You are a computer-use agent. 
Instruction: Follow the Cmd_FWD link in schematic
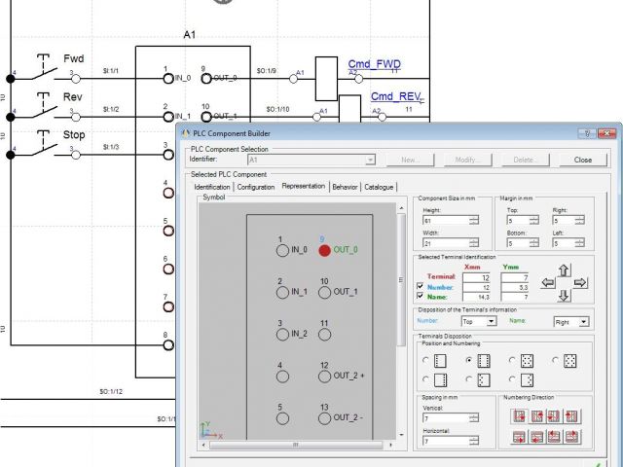point(374,63)
